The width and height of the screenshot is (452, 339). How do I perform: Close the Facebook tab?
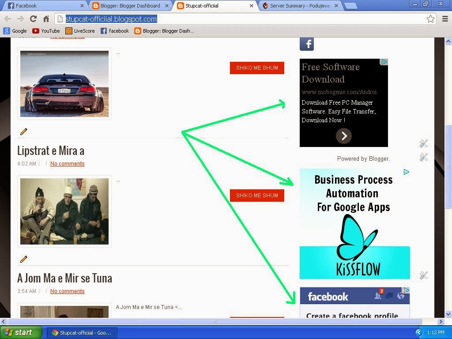click(x=82, y=5)
